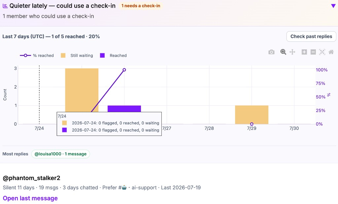Click the '1 member who could use a check-in' subtitle
This screenshot has width=338, height=204.
(48, 16)
